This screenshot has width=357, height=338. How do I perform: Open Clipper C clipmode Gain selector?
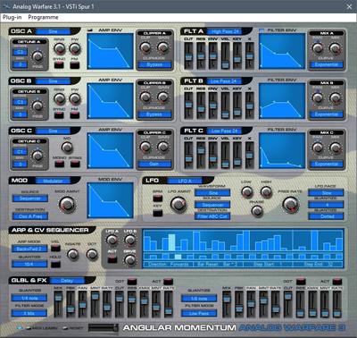[154, 164]
